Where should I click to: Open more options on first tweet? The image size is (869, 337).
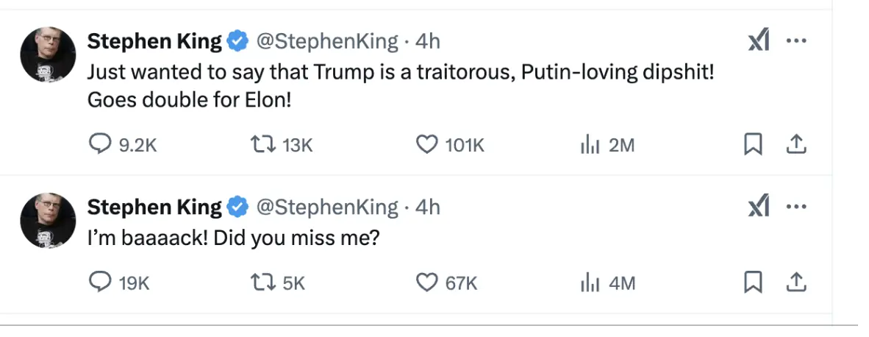click(796, 42)
